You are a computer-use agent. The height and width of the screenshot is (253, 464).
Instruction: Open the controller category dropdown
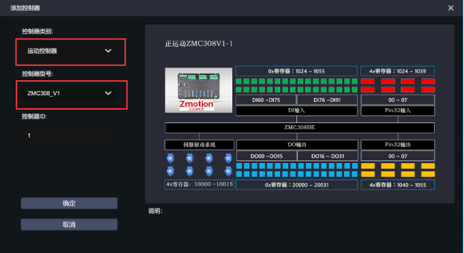coord(67,51)
